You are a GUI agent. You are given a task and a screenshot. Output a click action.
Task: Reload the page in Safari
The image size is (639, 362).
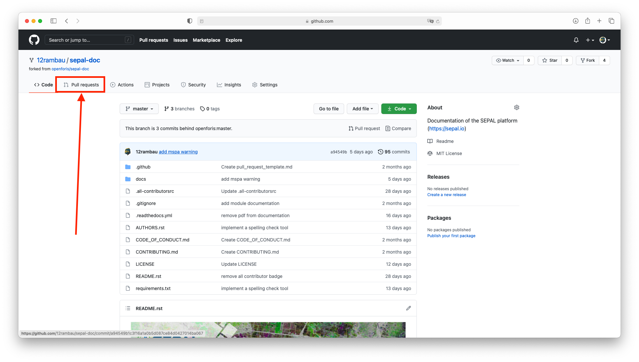[x=438, y=21]
